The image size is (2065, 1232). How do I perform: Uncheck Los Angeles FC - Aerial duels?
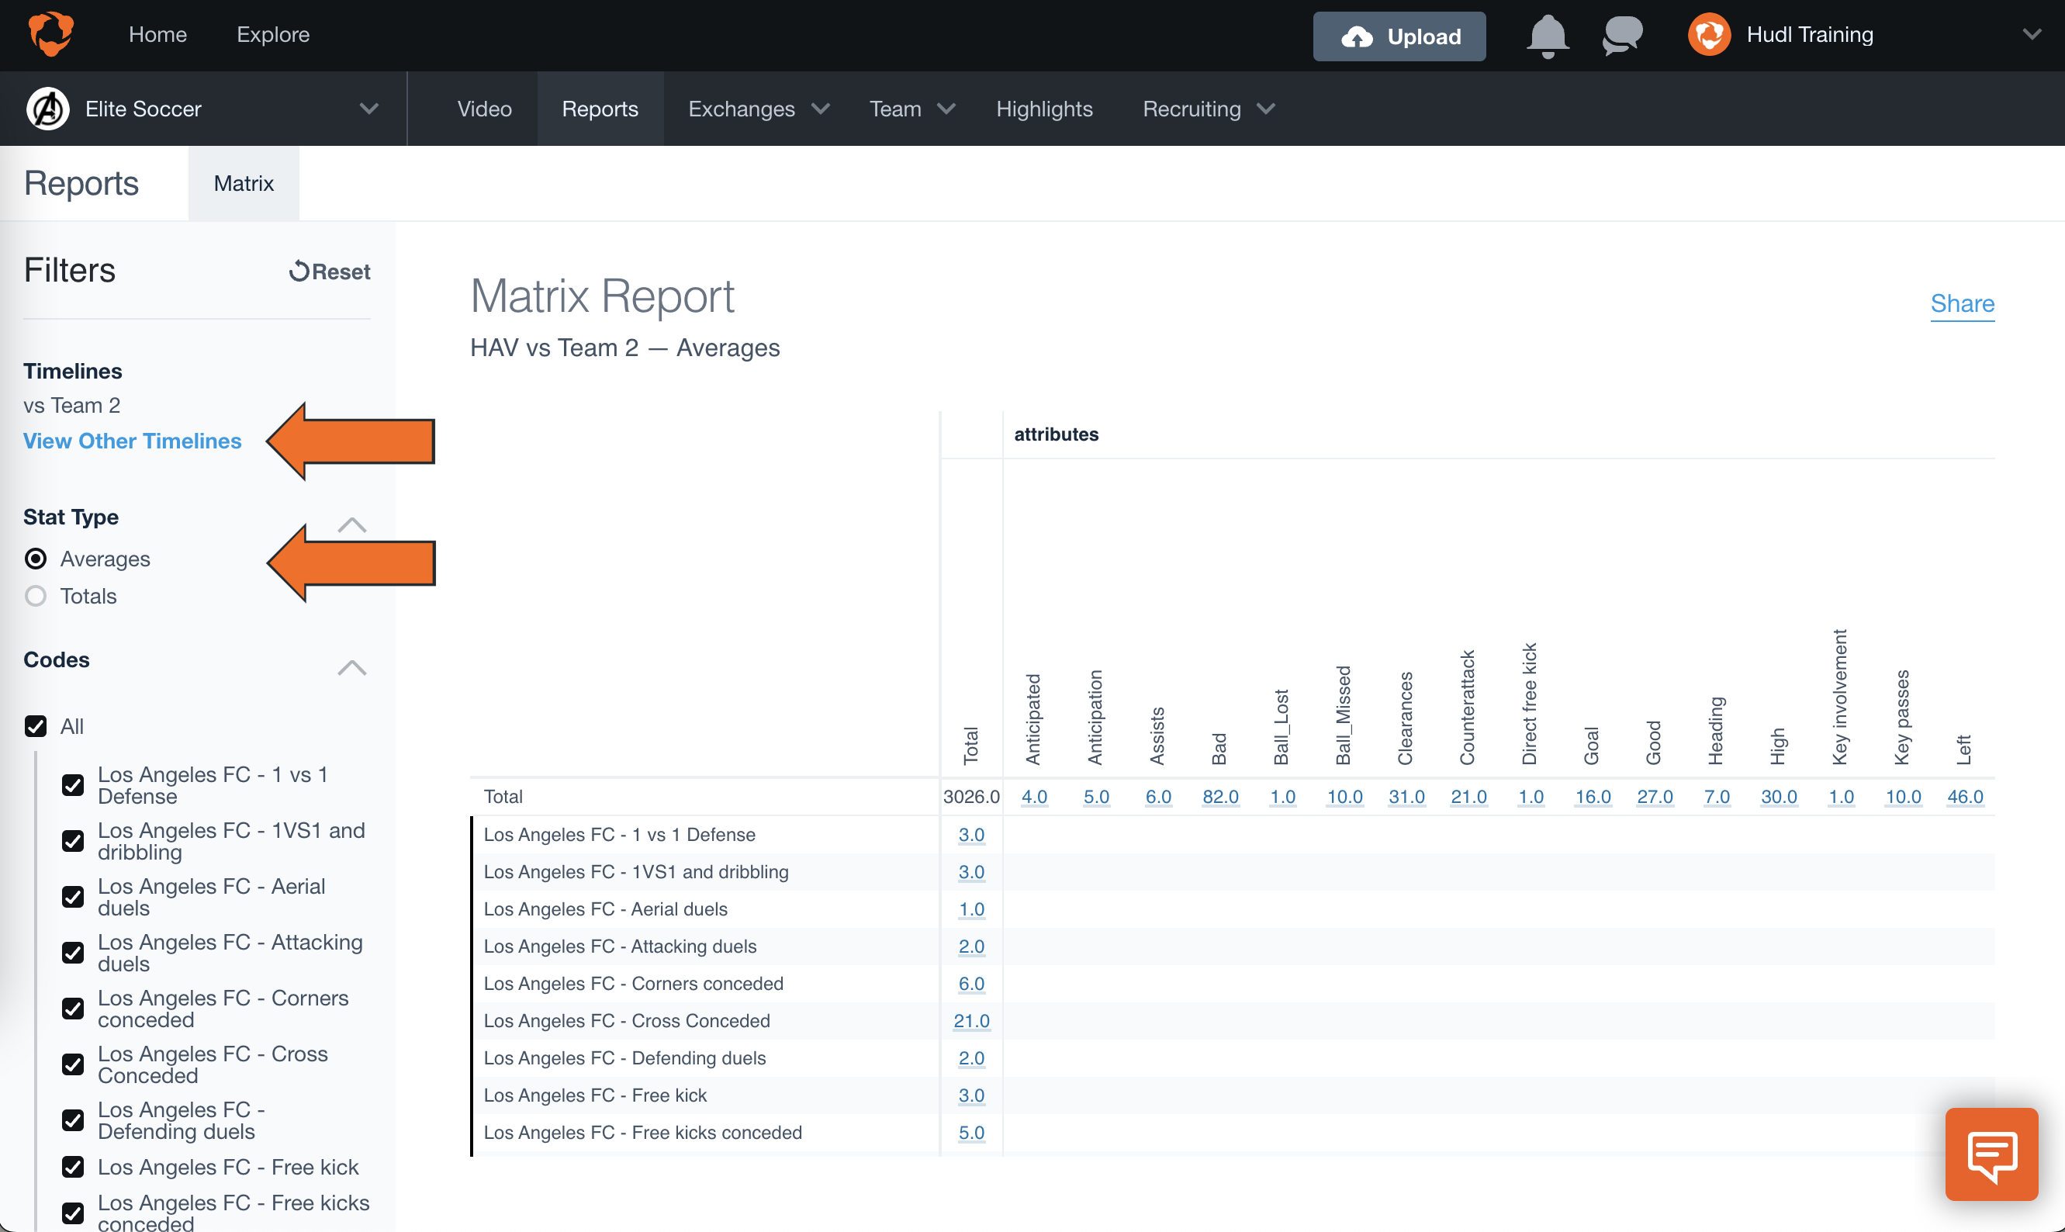[x=73, y=898]
